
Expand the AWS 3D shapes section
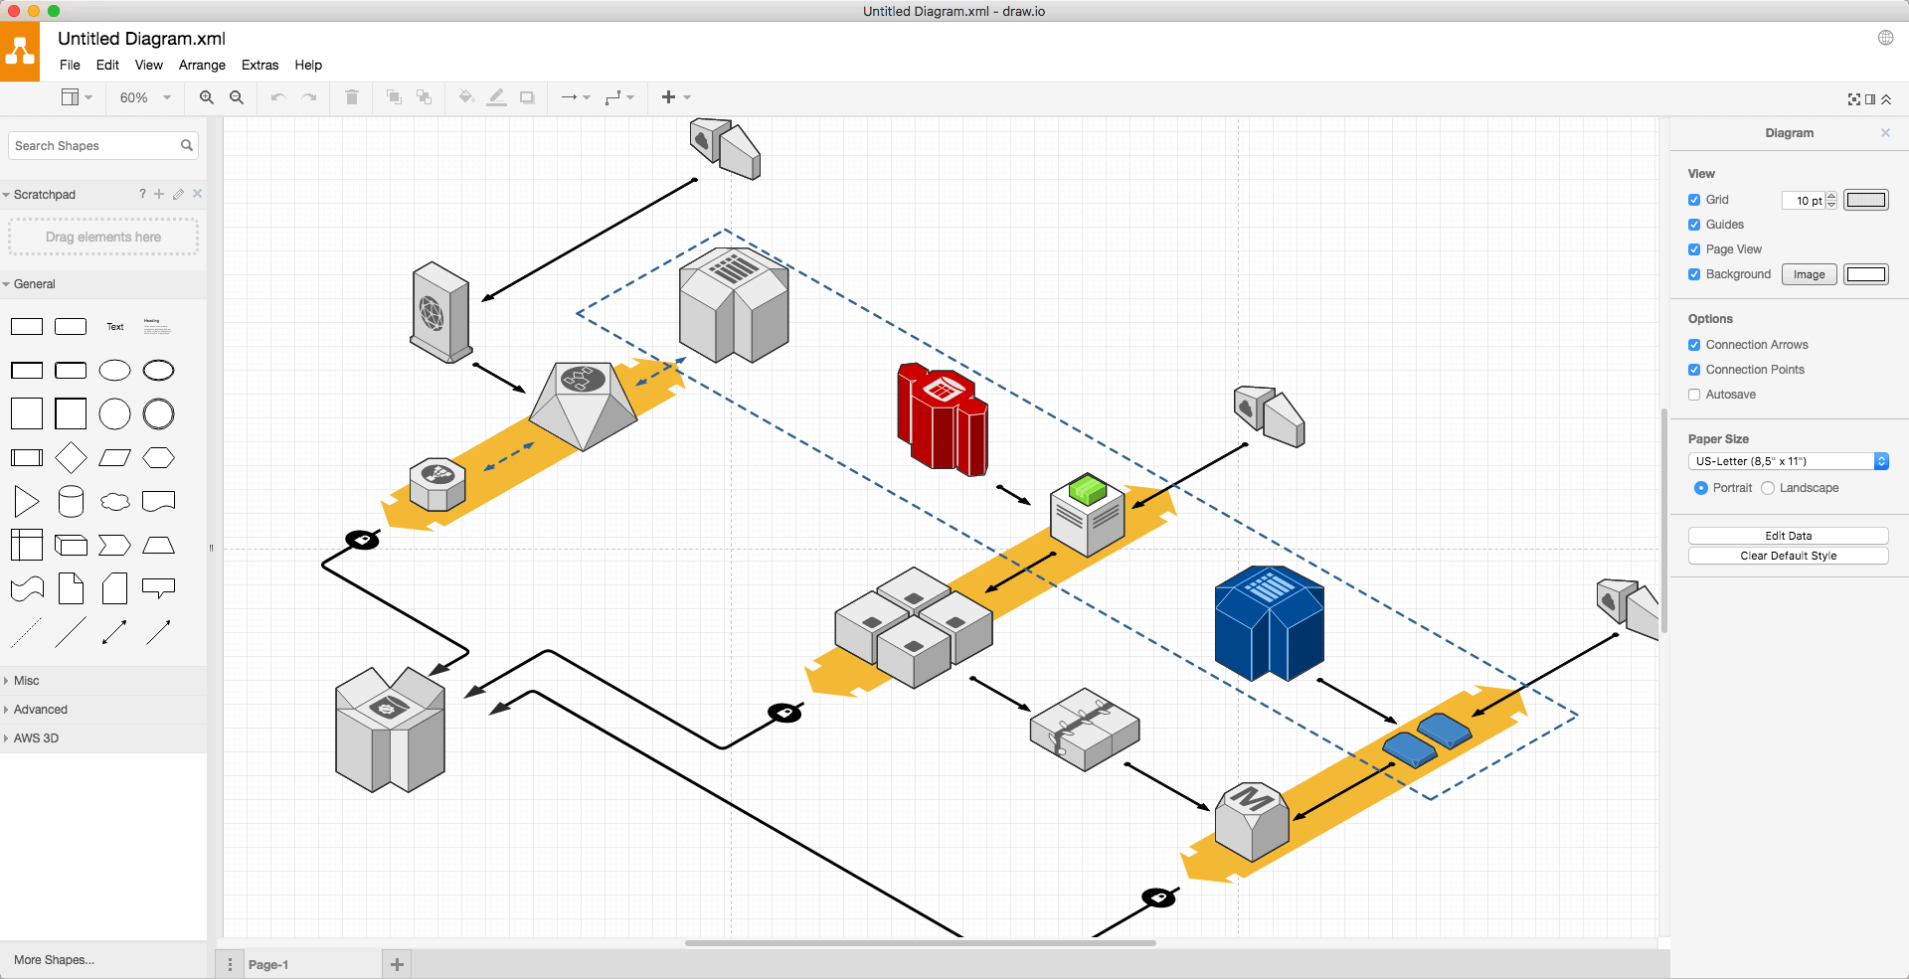[36, 738]
